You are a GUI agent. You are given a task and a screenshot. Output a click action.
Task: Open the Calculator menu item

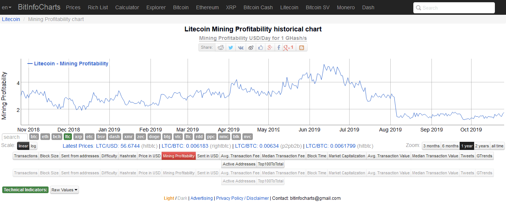tap(127, 7)
